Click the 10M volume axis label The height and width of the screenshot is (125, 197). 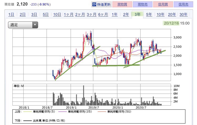point(176,86)
